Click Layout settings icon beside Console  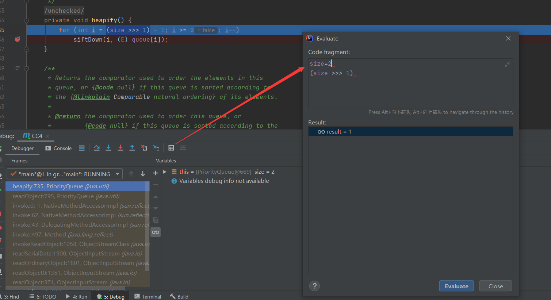pos(82,148)
